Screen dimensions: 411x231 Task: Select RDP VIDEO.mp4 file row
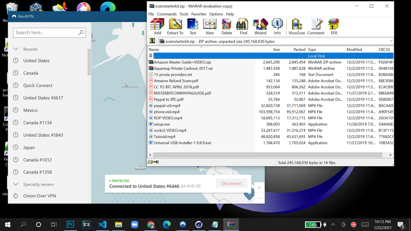[x=270, y=118]
